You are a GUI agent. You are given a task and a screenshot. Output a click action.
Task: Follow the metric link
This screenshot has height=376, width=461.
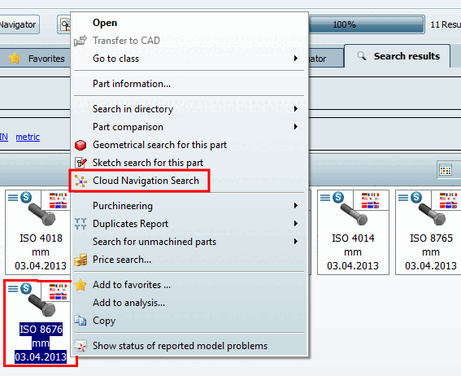click(x=28, y=137)
